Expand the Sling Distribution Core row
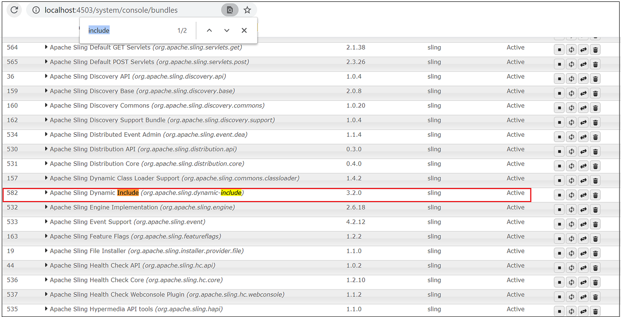The image size is (621, 317). click(x=46, y=163)
